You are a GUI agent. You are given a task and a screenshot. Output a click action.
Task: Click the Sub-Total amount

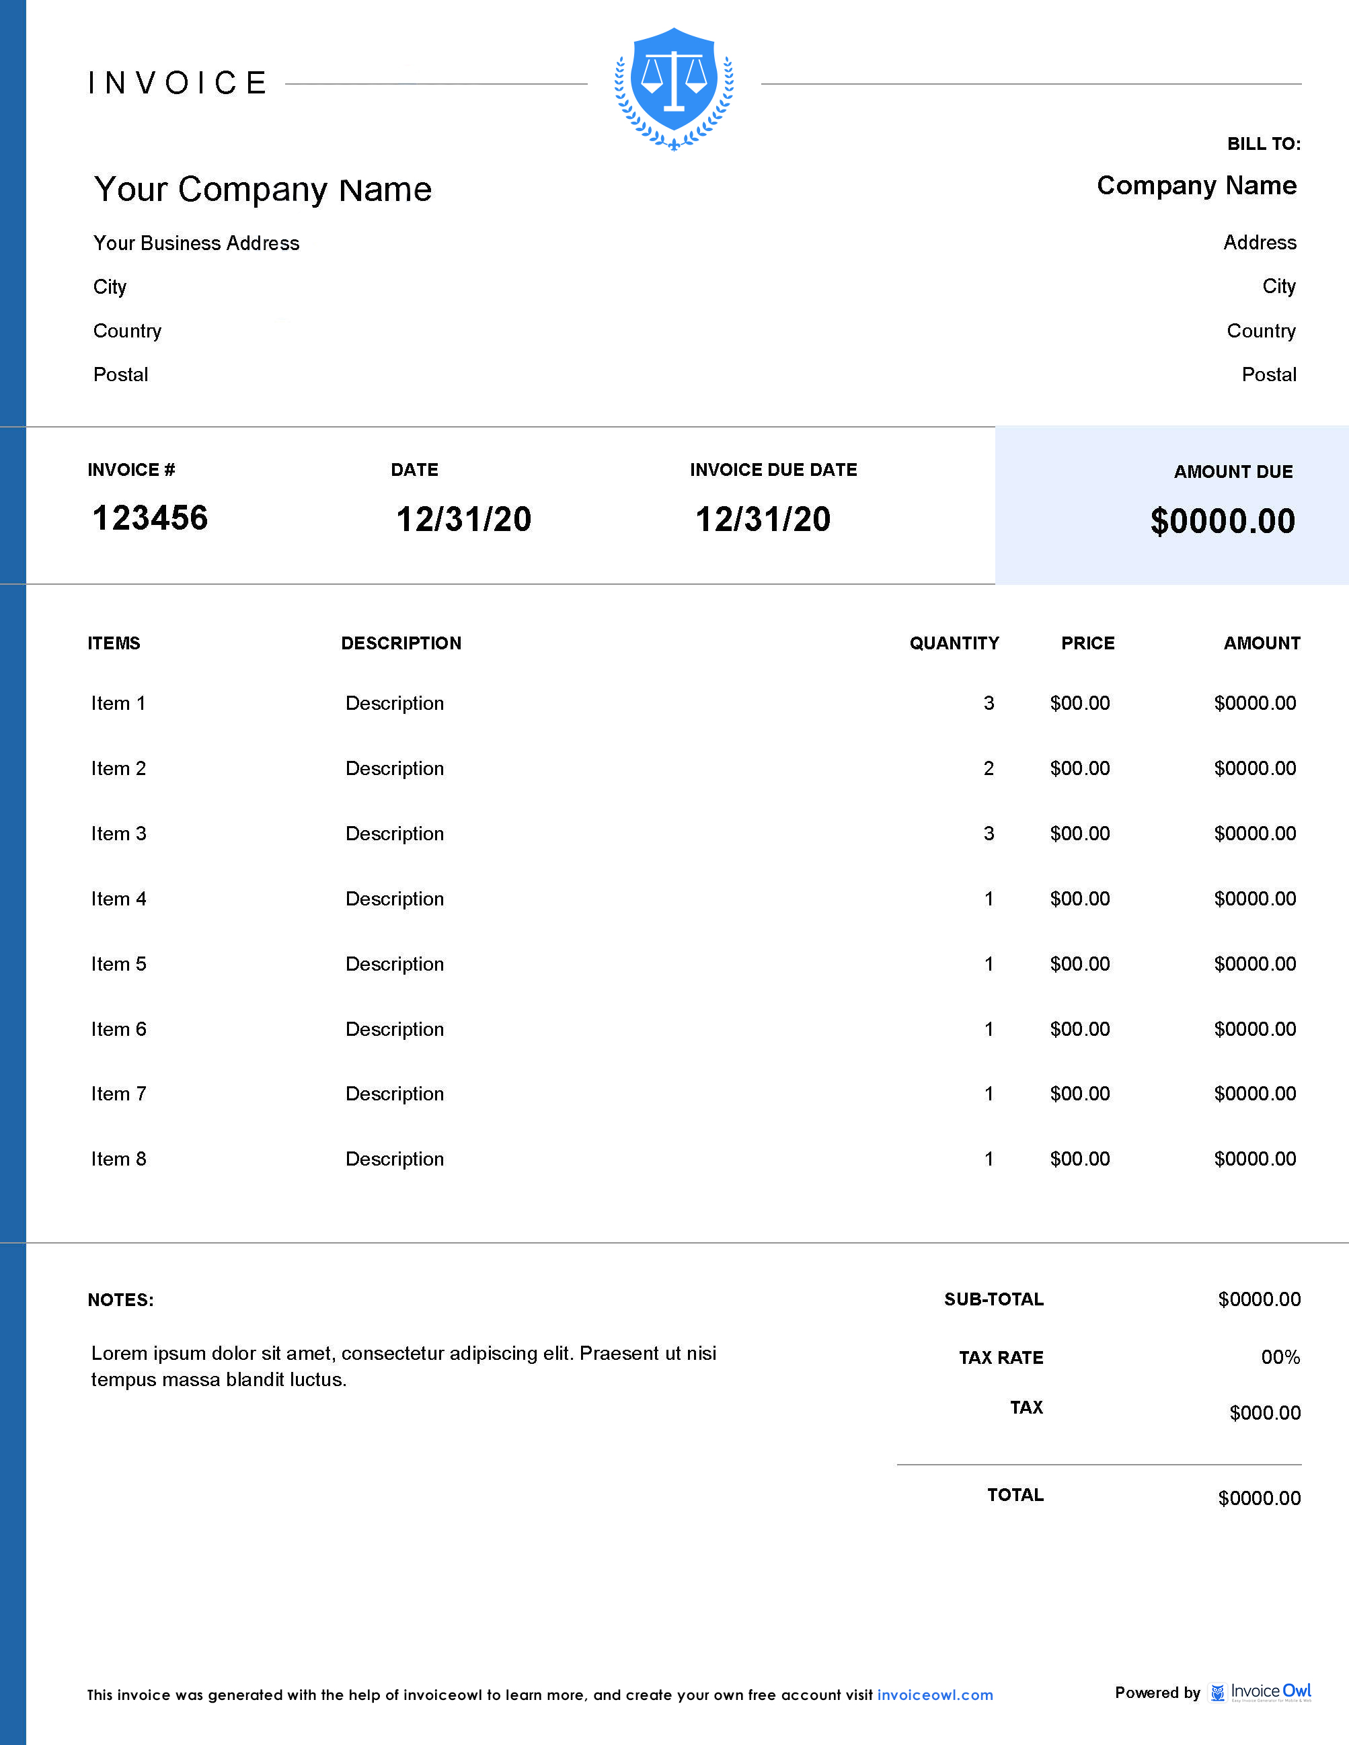(1259, 1299)
